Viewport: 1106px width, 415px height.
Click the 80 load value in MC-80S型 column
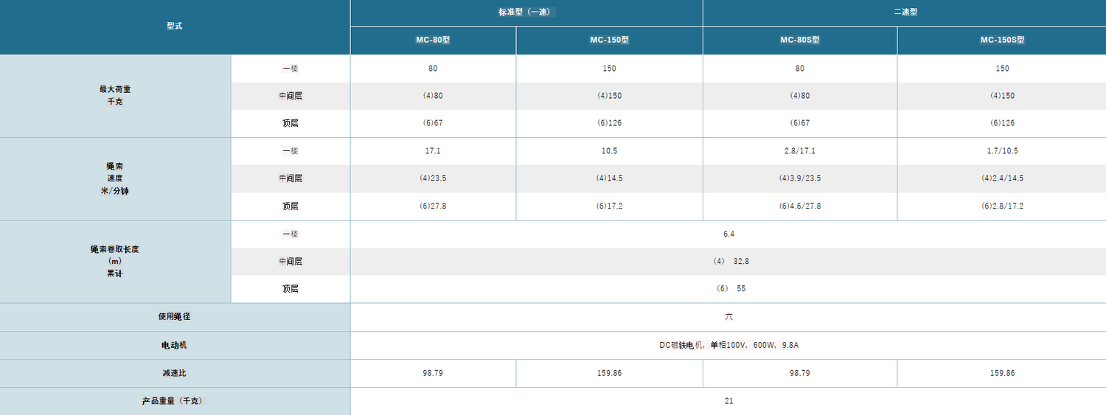click(800, 69)
